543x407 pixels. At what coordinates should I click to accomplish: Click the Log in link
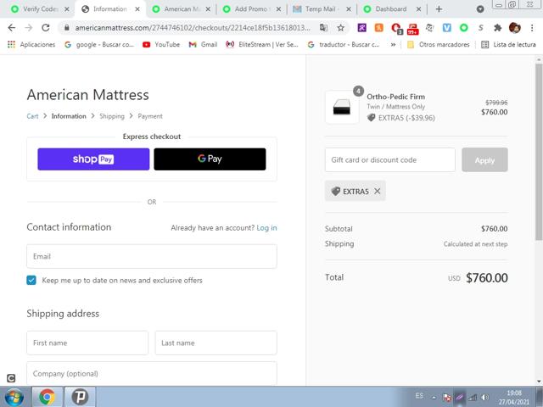coord(266,228)
